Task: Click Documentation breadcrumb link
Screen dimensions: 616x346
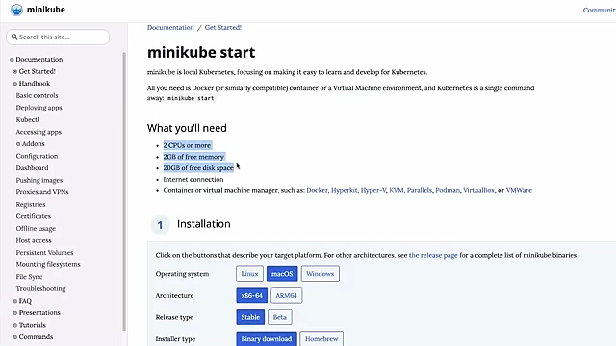Action: (x=170, y=28)
